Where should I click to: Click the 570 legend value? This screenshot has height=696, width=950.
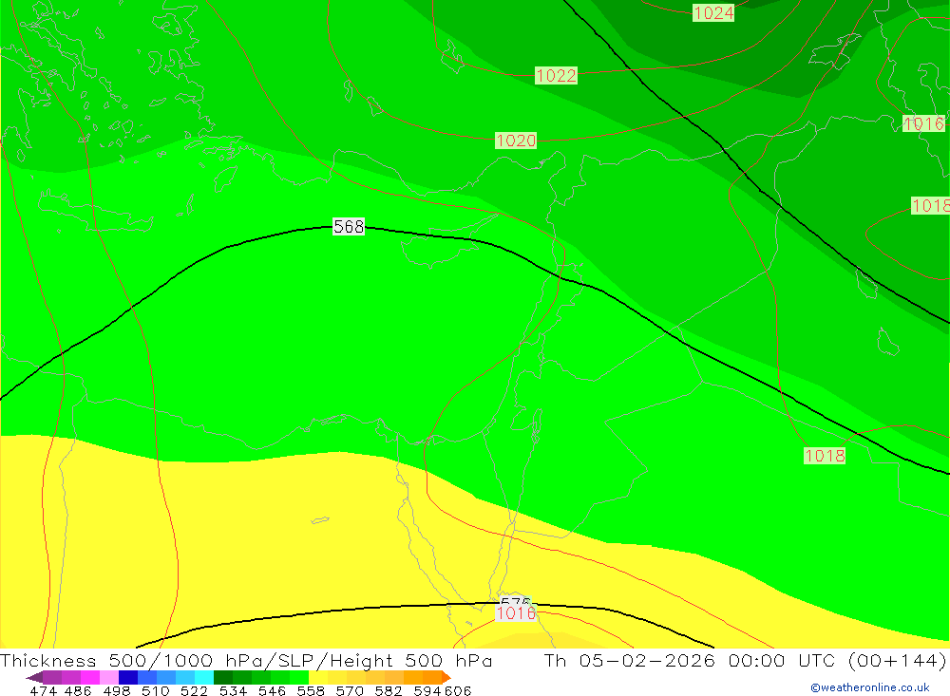click(x=349, y=690)
